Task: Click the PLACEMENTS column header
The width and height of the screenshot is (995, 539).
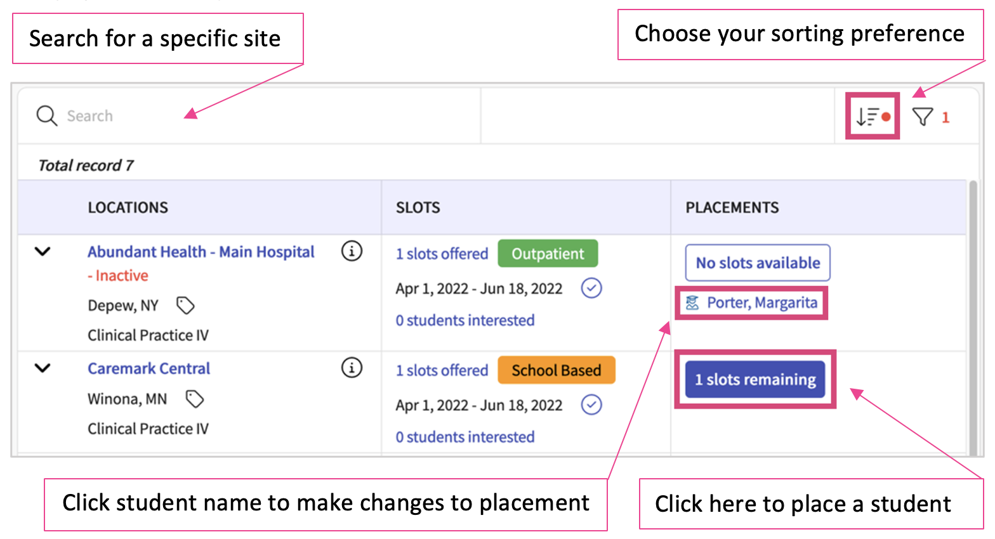Action: (x=732, y=208)
